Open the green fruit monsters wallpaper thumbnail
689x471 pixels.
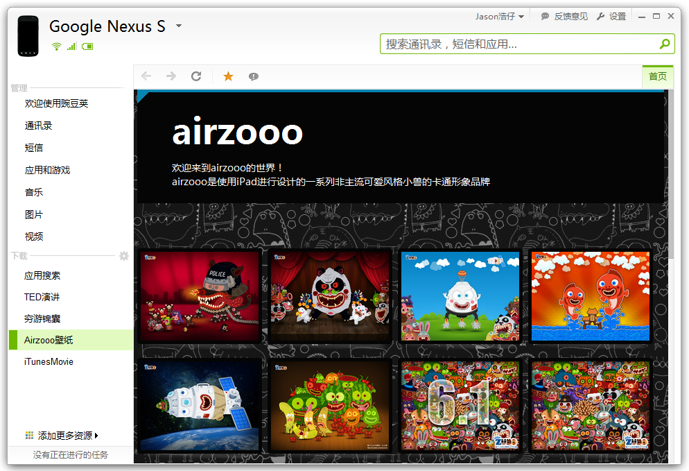(x=330, y=406)
